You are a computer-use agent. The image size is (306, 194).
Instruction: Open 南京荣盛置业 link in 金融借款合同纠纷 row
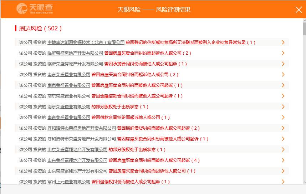pos(69,96)
